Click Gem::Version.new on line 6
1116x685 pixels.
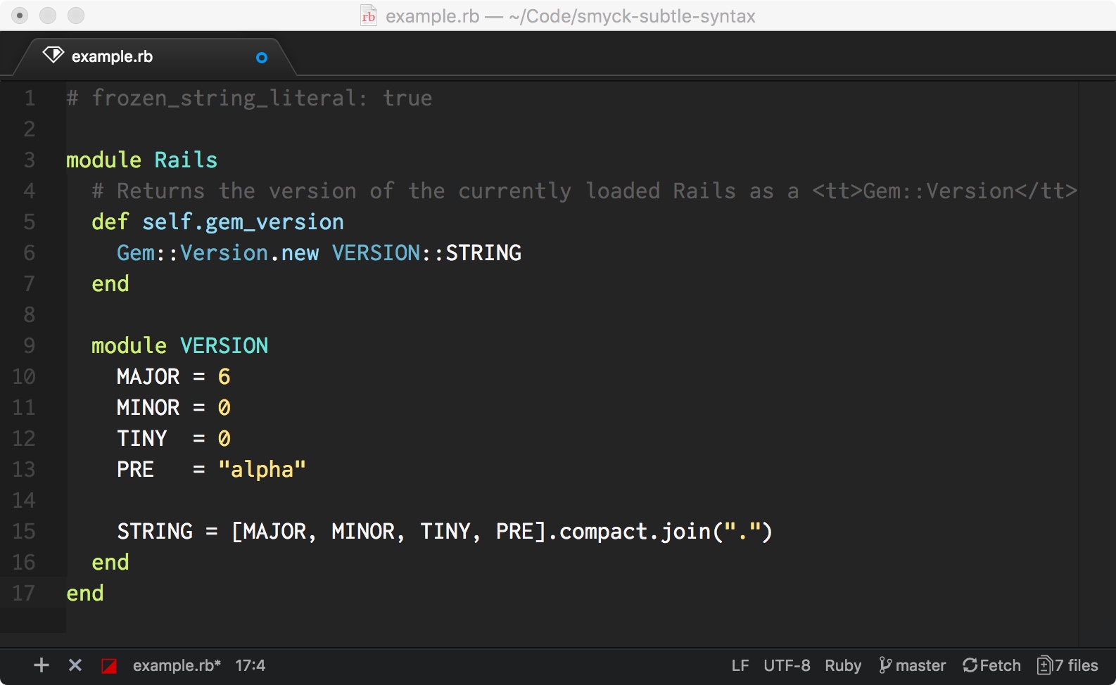point(217,252)
